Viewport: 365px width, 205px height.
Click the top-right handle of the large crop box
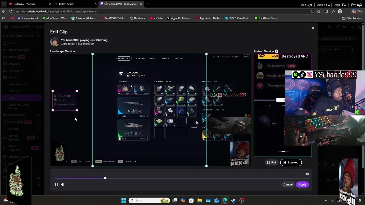coord(206,54)
